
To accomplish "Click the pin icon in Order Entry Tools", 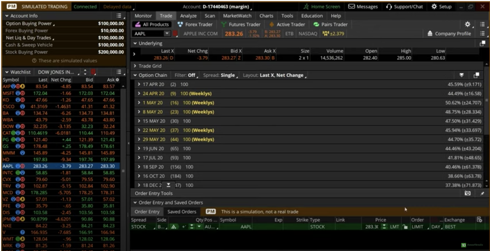I will pyautogui.click(x=482, y=193).
